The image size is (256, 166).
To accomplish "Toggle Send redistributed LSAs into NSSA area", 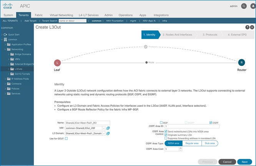I will 166,131.
